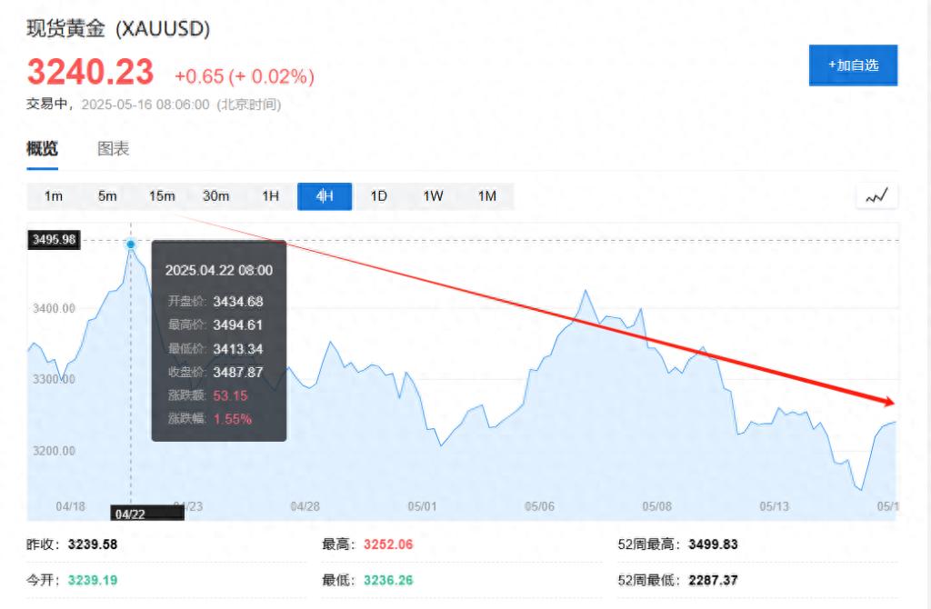This screenshot has height=609, width=931.
Task: Switch to the 1D daily view
Action: (378, 195)
